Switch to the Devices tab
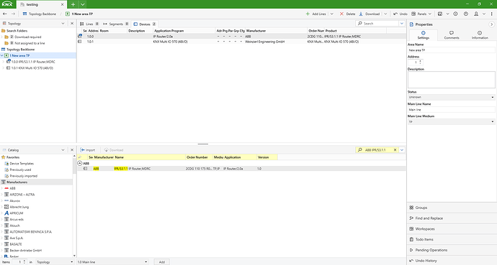 coord(145,24)
